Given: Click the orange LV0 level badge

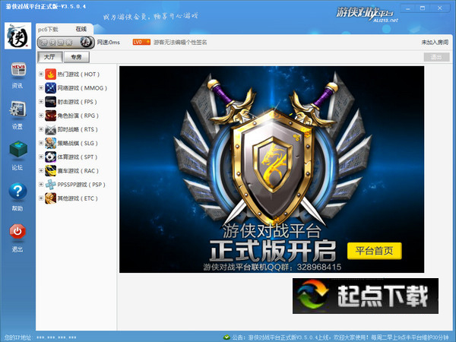Looking at the screenshot, I should (141, 42).
